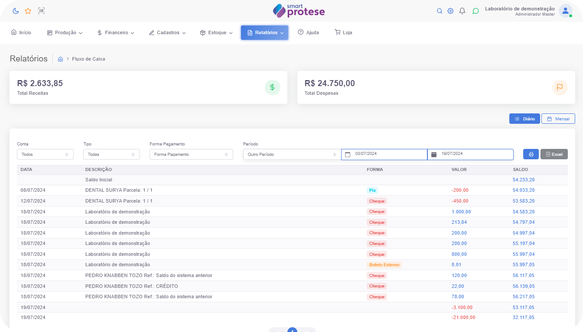Toggle dark mode with the moon icon
This screenshot has height=332, width=583.
pyautogui.click(x=16, y=11)
